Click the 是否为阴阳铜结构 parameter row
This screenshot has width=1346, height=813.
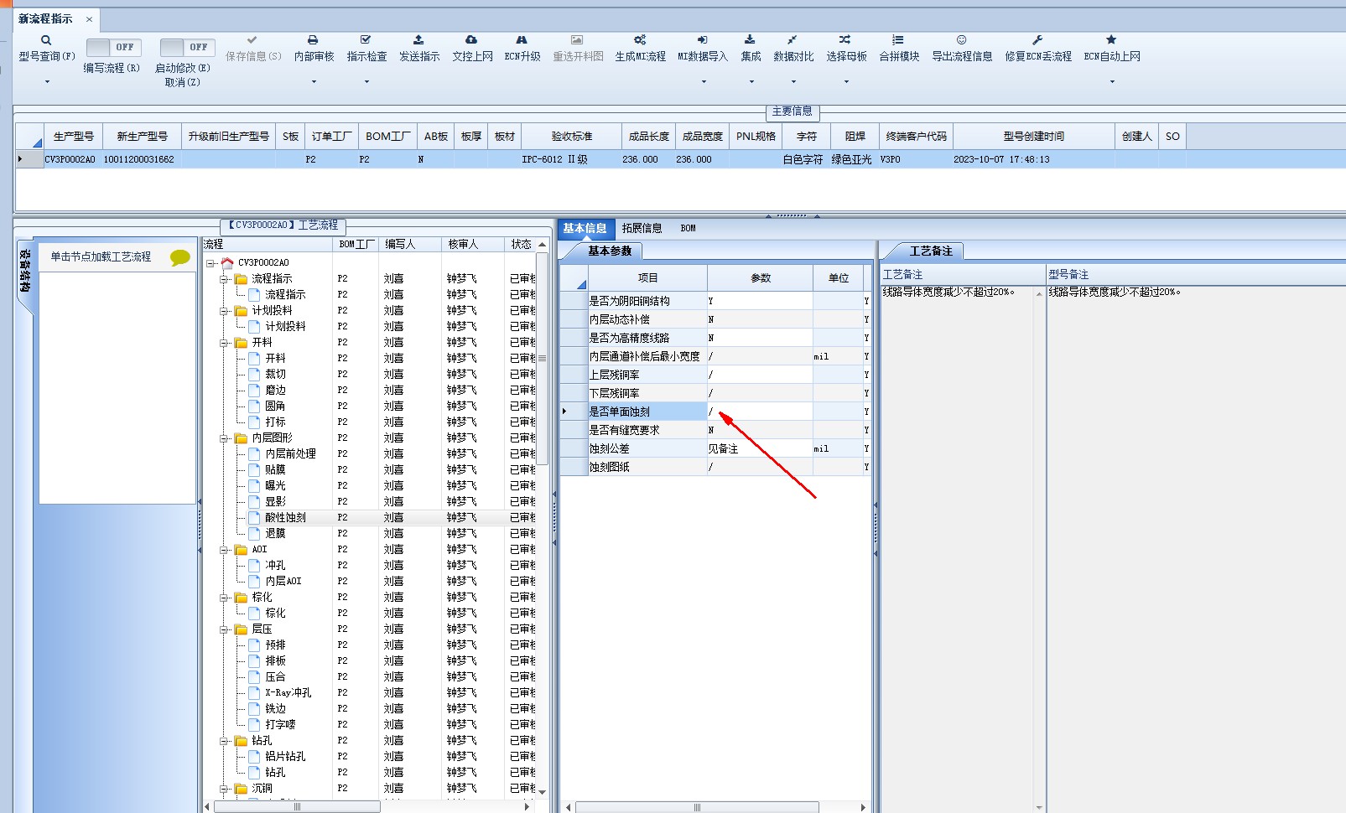point(715,301)
